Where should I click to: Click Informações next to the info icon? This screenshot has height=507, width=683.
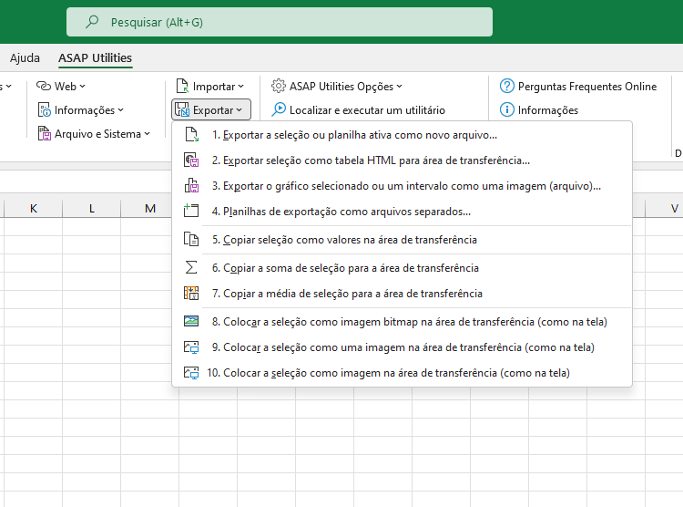pyautogui.click(x=548, y=110)
